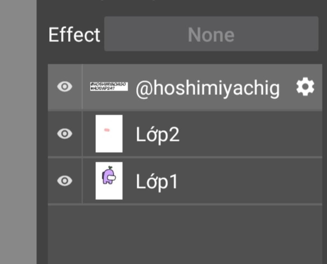Click the pink blush mark in thumbnail
Screen dimensions: 327x264
pyautogui.click(x=107, y=130)
